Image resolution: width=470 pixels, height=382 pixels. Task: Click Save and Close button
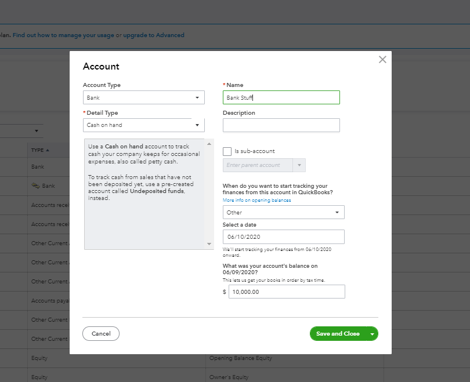tap(338, 334)
